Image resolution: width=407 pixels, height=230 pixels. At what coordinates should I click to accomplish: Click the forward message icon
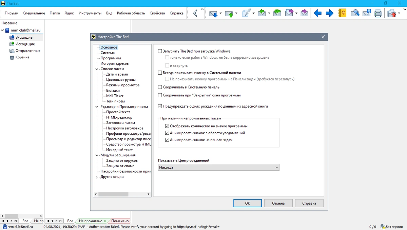(289, 14)
